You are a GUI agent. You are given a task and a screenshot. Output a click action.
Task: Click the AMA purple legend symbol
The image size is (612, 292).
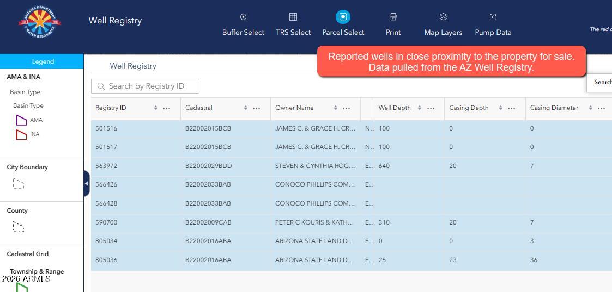(x=21, y=120)
